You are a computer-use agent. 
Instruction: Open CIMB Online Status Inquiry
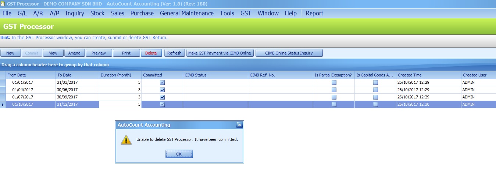point(289,53)
